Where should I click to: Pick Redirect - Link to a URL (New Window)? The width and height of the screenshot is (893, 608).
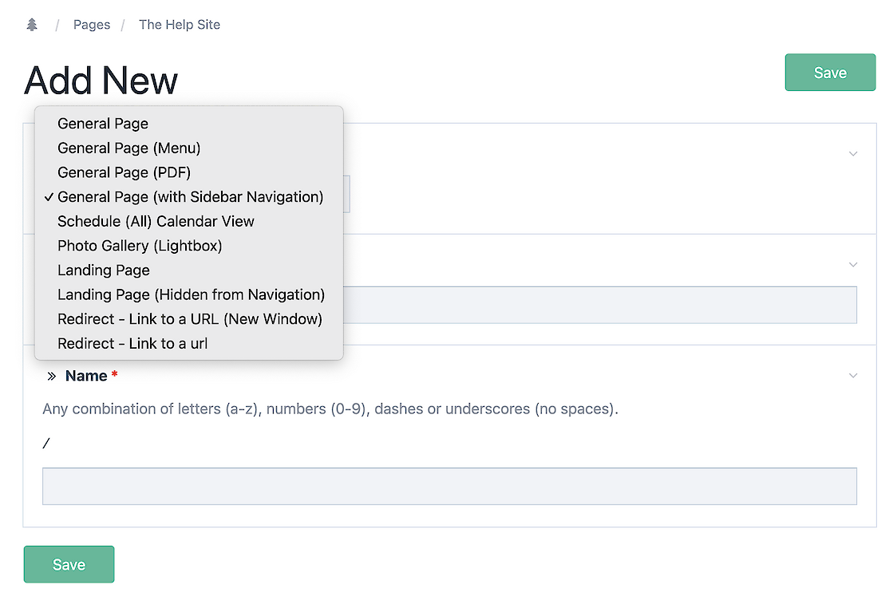click(190, 319)
